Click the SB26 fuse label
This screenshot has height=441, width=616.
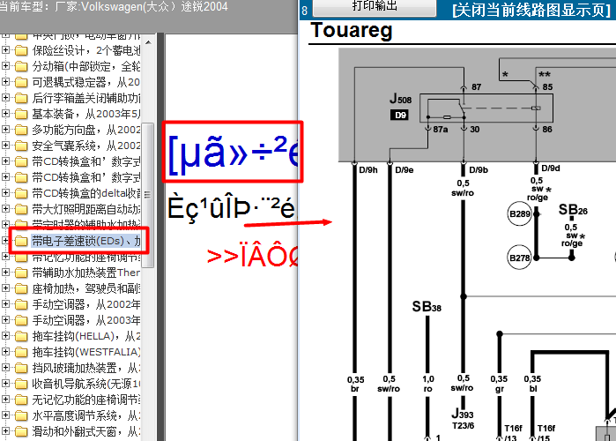(573, 210)
